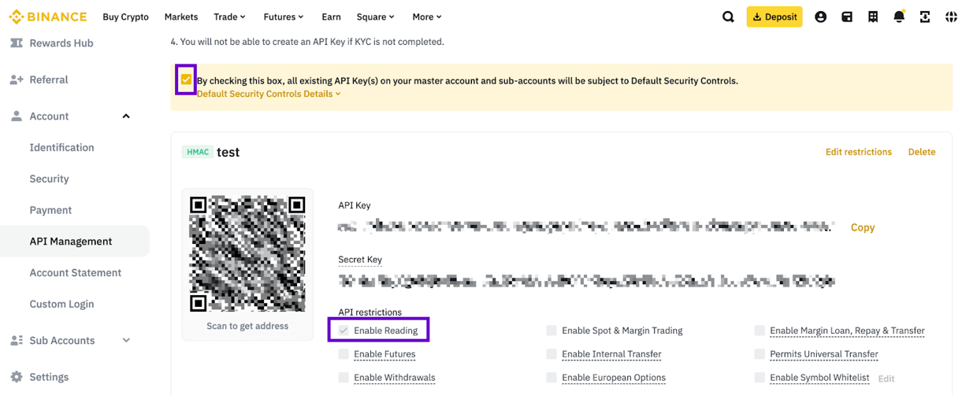Screen dimensions: 962x395
Task: Click the search magnifier icon
Action: click(728, 17)
